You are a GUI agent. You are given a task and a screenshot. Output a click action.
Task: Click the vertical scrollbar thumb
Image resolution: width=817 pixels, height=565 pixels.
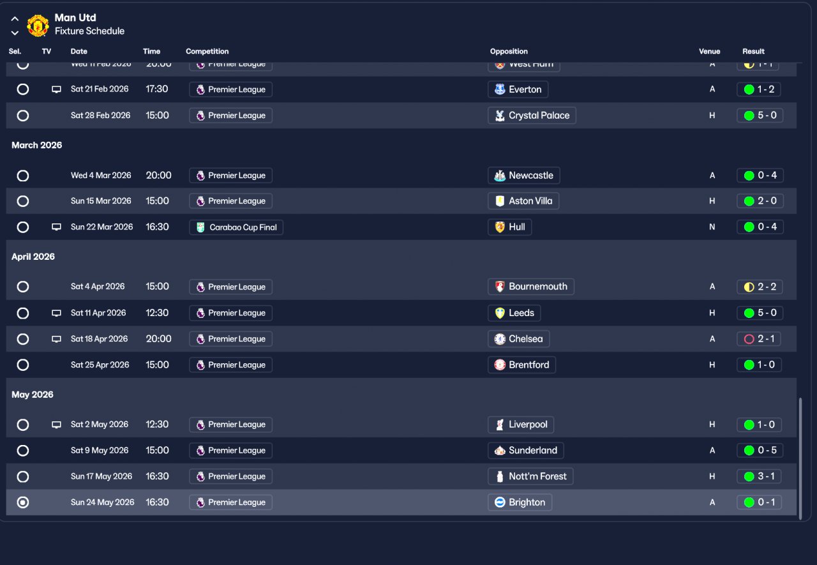coord(800,455)
